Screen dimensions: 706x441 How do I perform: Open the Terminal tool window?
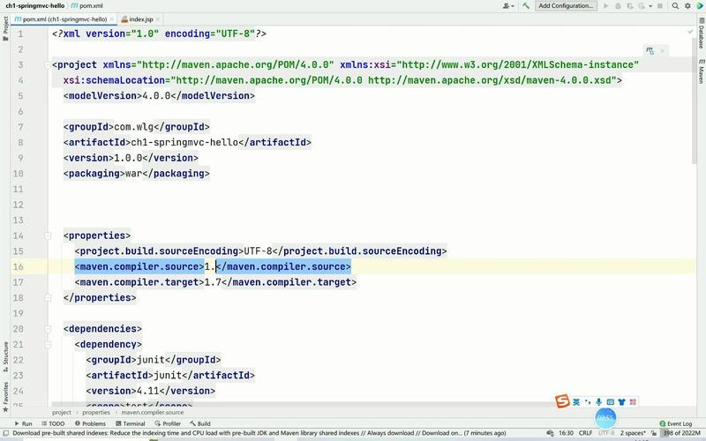click(131, 423)
